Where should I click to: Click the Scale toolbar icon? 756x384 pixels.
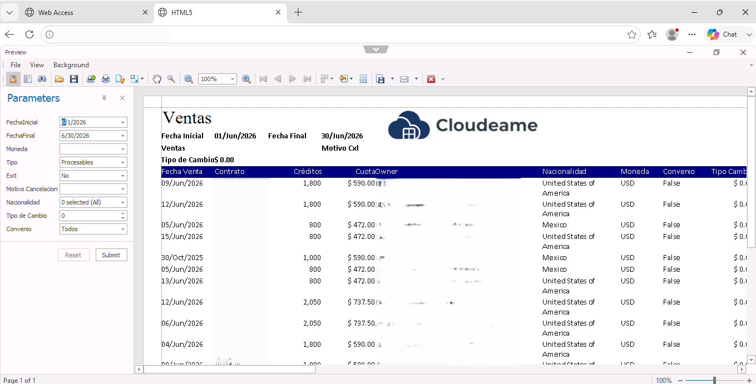135,79
